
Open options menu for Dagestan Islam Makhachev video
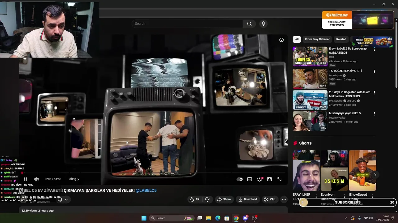click(374, 93)
